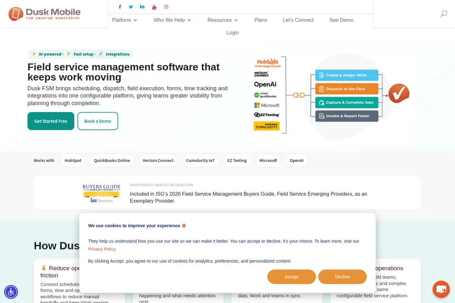The image size is (455, 303).
Task: Decline the cookie consent
Action: point(342,277)
